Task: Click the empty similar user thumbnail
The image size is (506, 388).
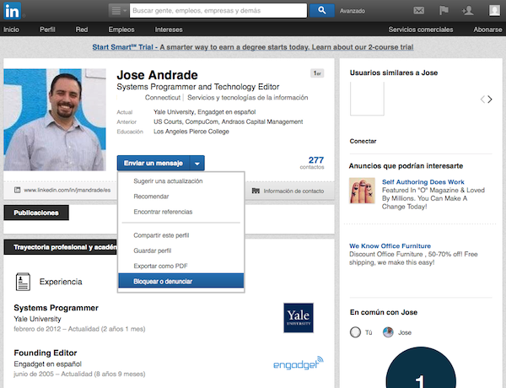Action: [367, 99]
